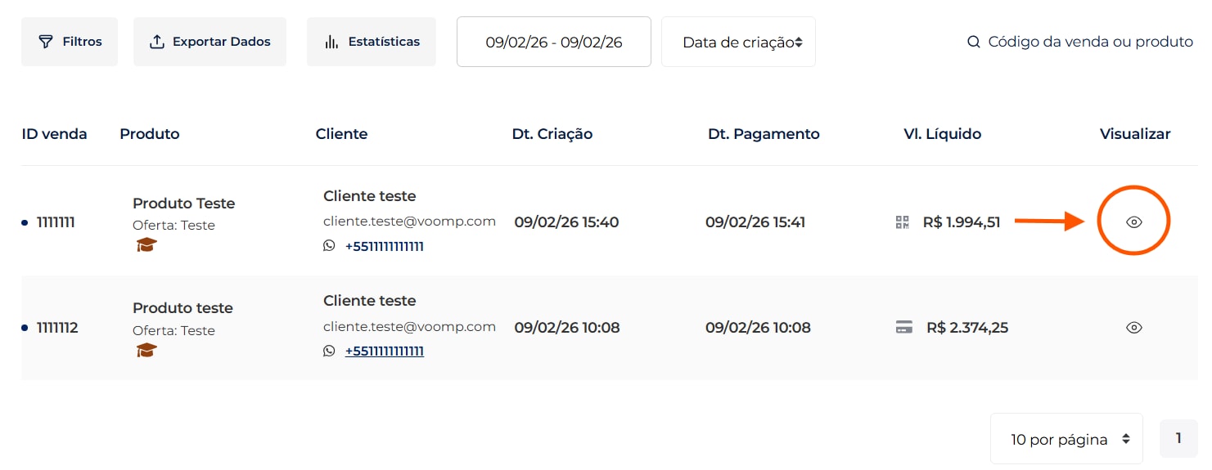Image resolution: width=1212 pixels, height=470 pixels.
Task: Click the QR code payment icon beside R$ 1.994,51
Action: [903, 222]
